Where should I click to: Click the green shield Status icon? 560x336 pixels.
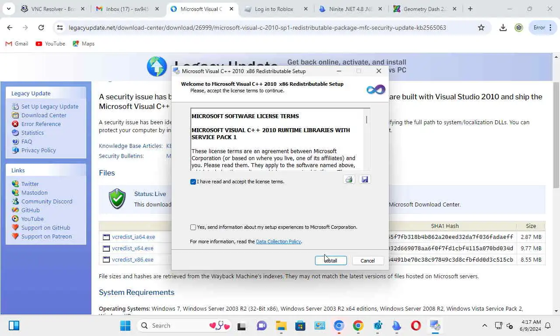tap(117, 199)
